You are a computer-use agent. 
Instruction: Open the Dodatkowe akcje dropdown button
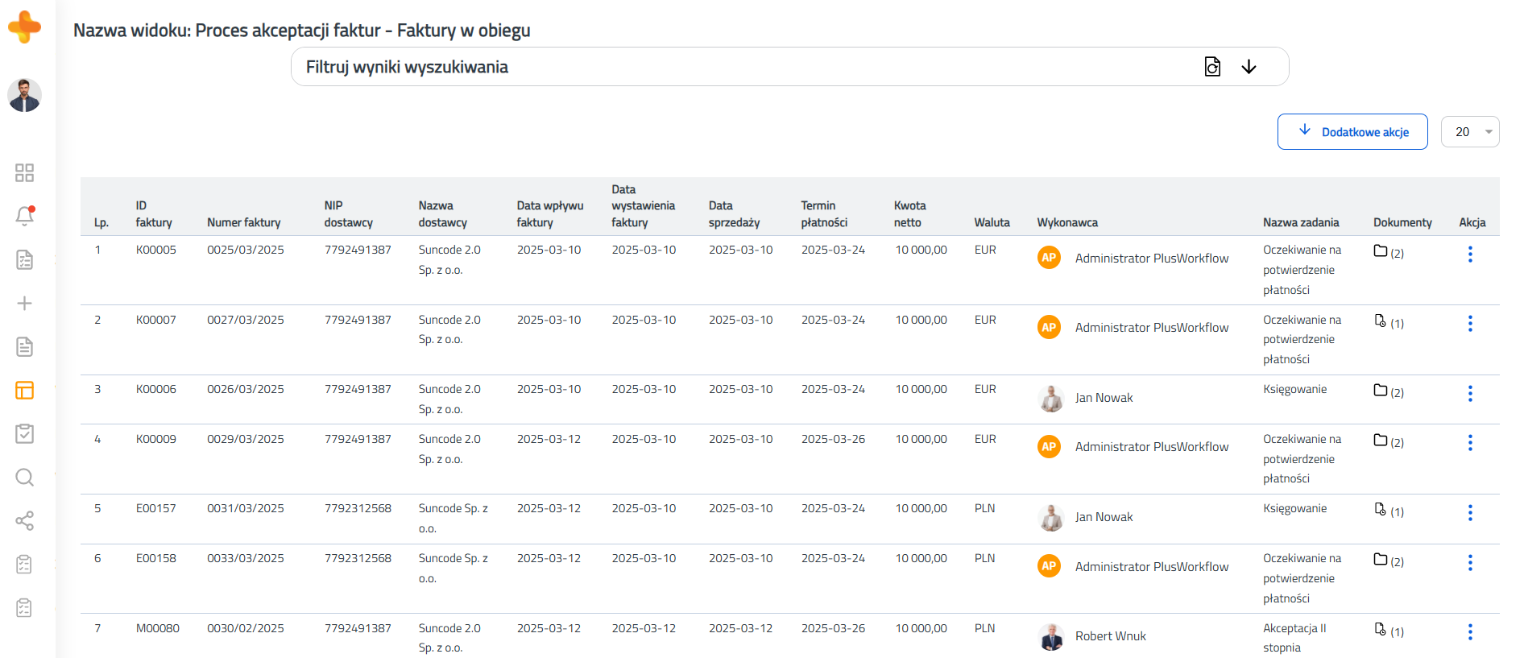click(1352, 132)
